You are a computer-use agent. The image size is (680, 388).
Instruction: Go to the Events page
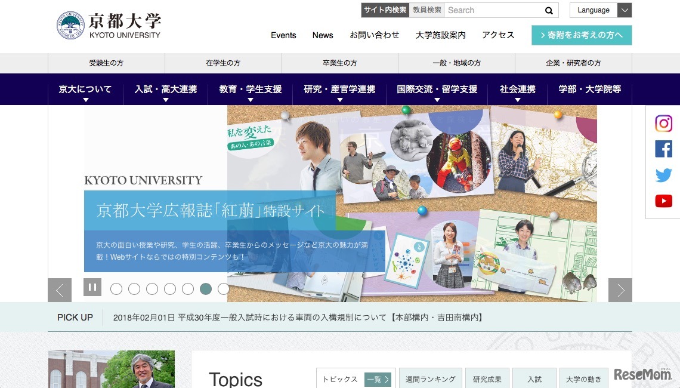click(x=283, y=35)
